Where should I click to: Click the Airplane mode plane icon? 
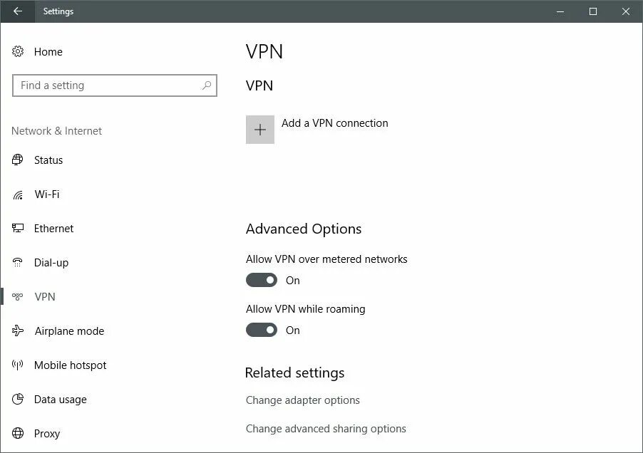tap(18, 330)
